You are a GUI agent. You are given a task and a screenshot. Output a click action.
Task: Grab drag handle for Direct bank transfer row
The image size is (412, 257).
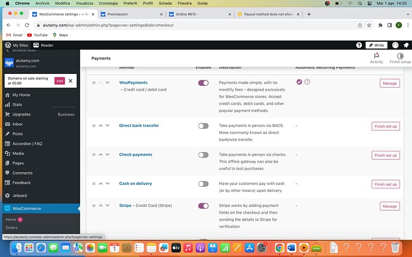[x=94, y=126]
